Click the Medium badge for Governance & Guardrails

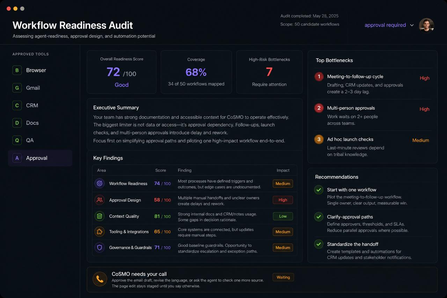tap(283, 248)
